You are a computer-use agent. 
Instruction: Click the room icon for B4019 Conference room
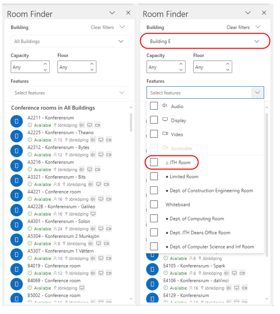point(17,269)
